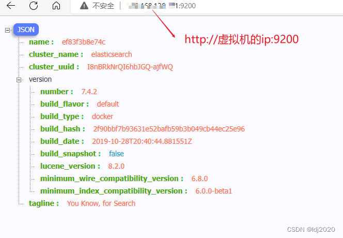Select the elasticsearch value
The image size is (343, 238).
click(x=112, y=54)
